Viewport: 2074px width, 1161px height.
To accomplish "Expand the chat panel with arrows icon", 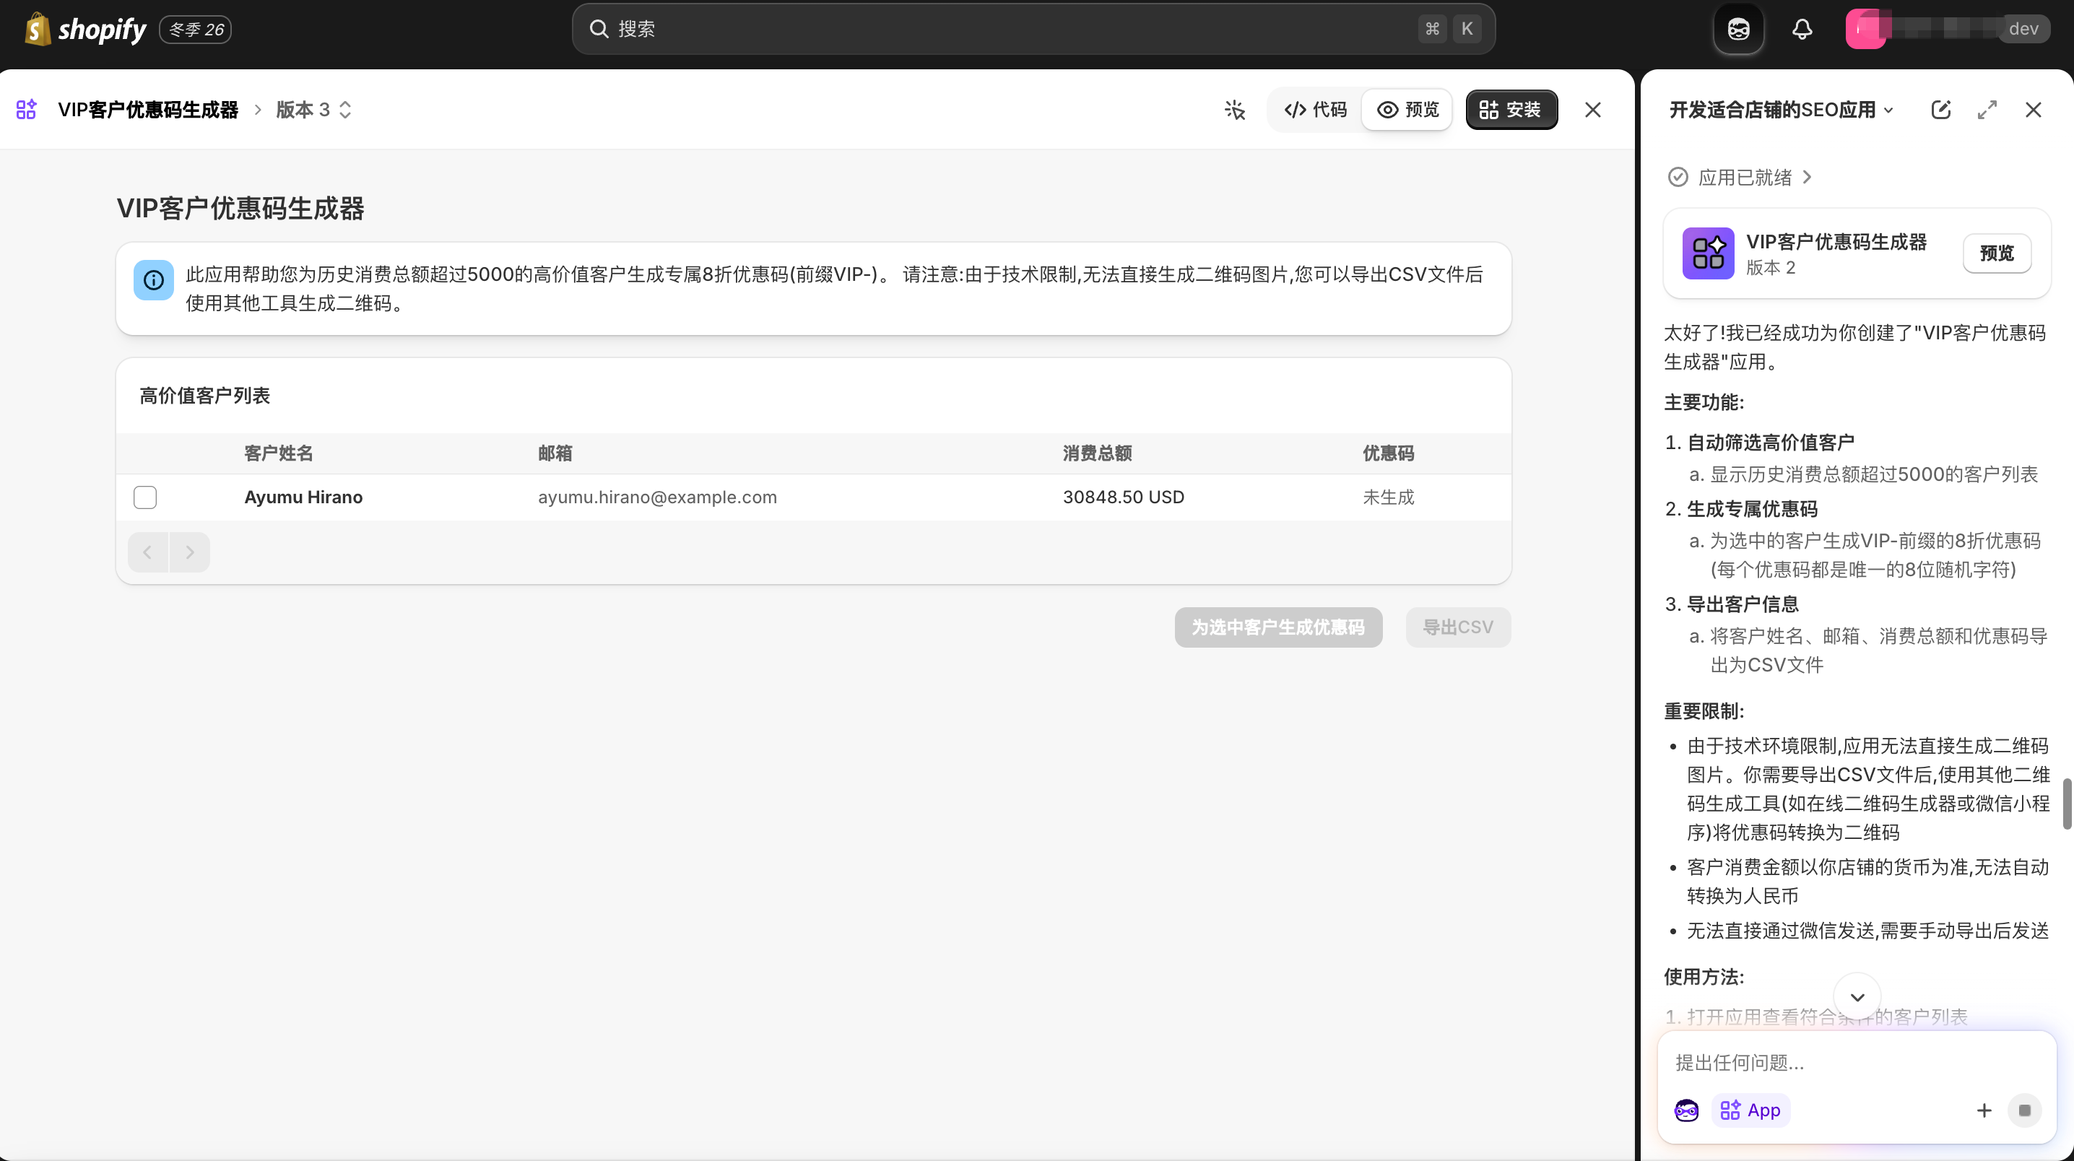I will pos(1987,110).
